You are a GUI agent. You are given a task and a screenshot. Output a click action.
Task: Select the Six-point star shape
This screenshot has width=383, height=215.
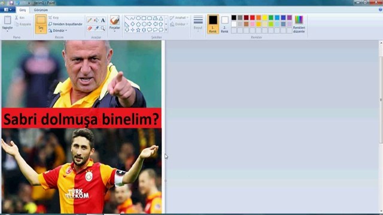coord(144,30)
